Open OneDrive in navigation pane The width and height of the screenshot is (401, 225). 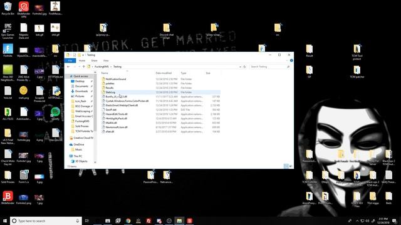pyautogui.click(x=78, y=144)
